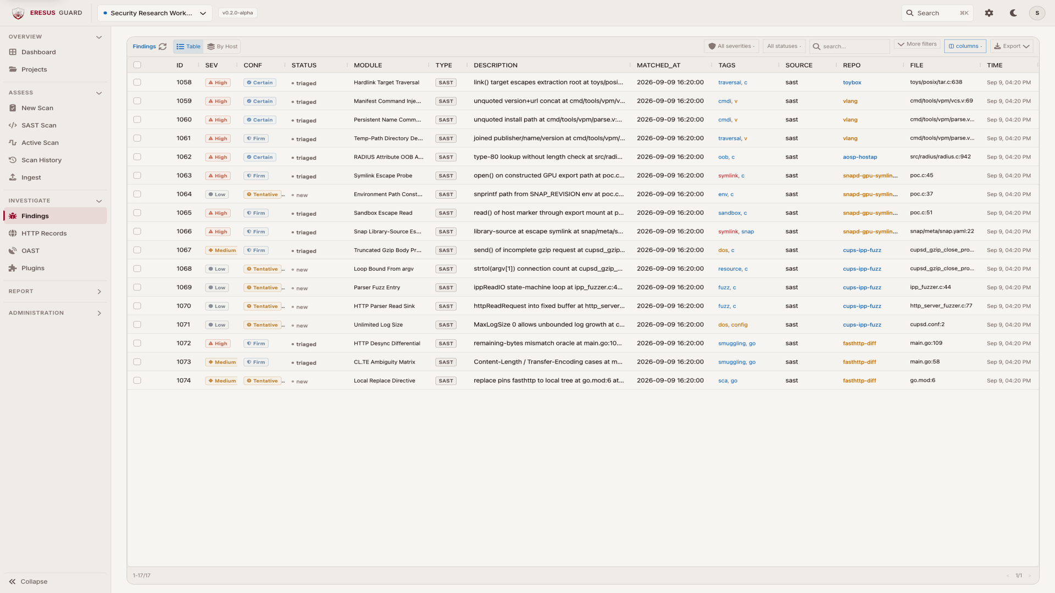Expand More filters
This screenshot has height=593, width=1055.
917,44
